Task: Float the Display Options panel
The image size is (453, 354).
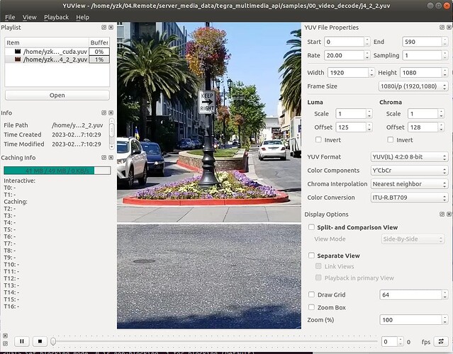Action: [442, 214]
